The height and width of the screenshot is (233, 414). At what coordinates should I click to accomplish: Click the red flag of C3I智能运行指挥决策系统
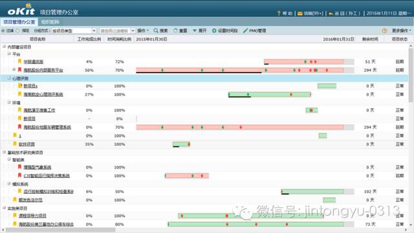(19, 175)
